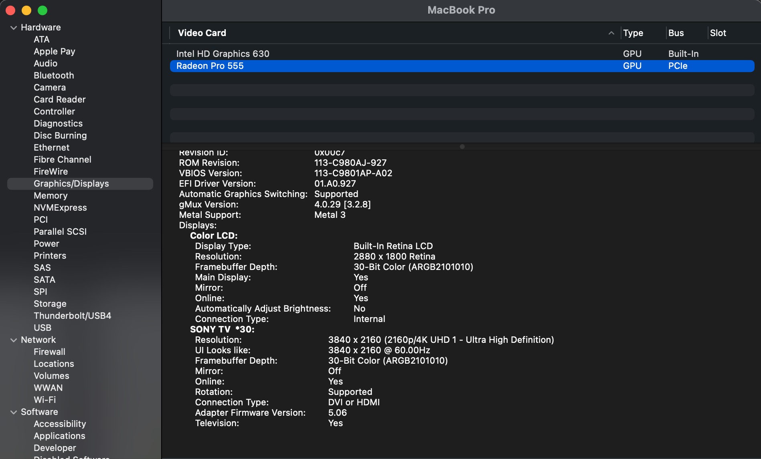The image size is (761, 459).
Task: Sort by the Type column header
Action: tap(633, 33)
